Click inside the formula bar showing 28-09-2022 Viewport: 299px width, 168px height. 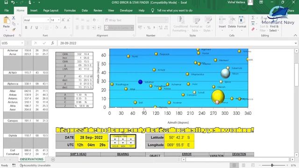click(x=176, y=43)
